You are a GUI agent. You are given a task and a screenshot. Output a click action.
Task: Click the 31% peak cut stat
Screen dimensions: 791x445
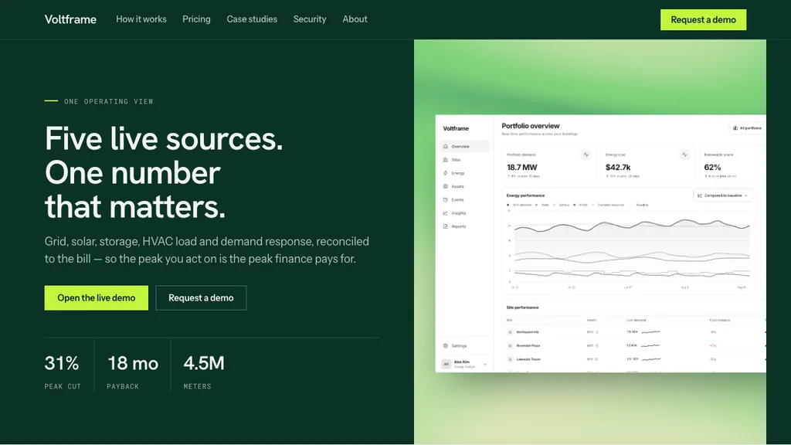(63, 372)
